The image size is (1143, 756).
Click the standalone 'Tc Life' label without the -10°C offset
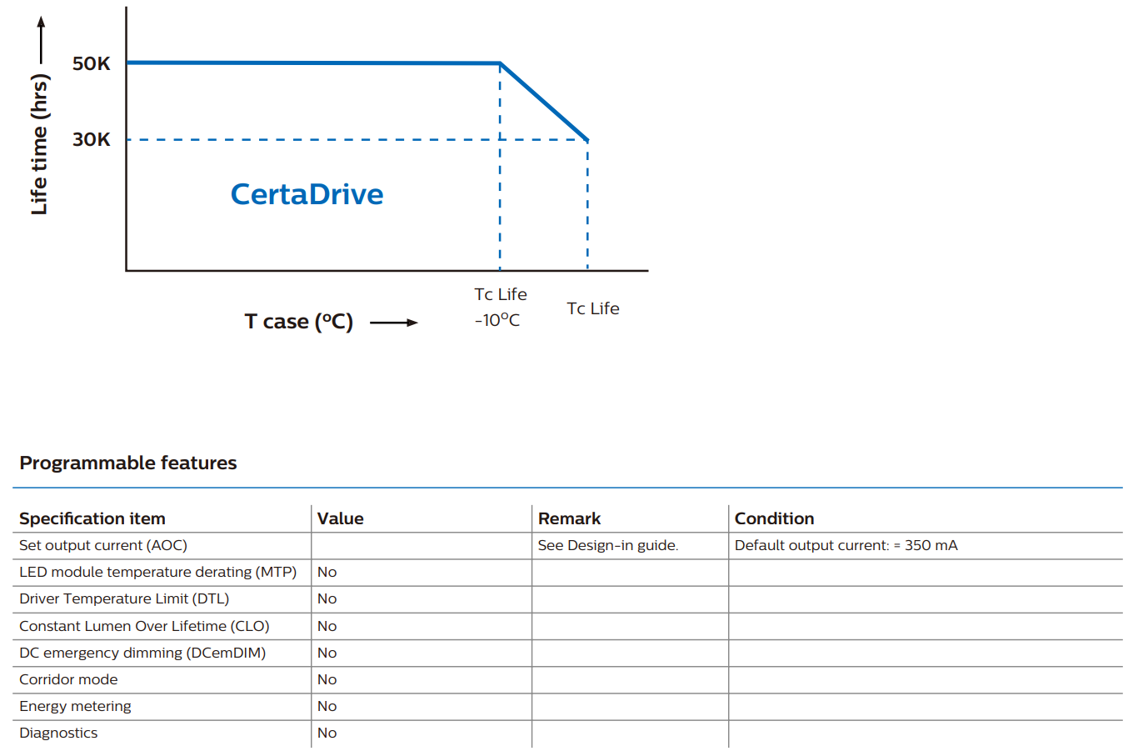[x=593, y=308]
